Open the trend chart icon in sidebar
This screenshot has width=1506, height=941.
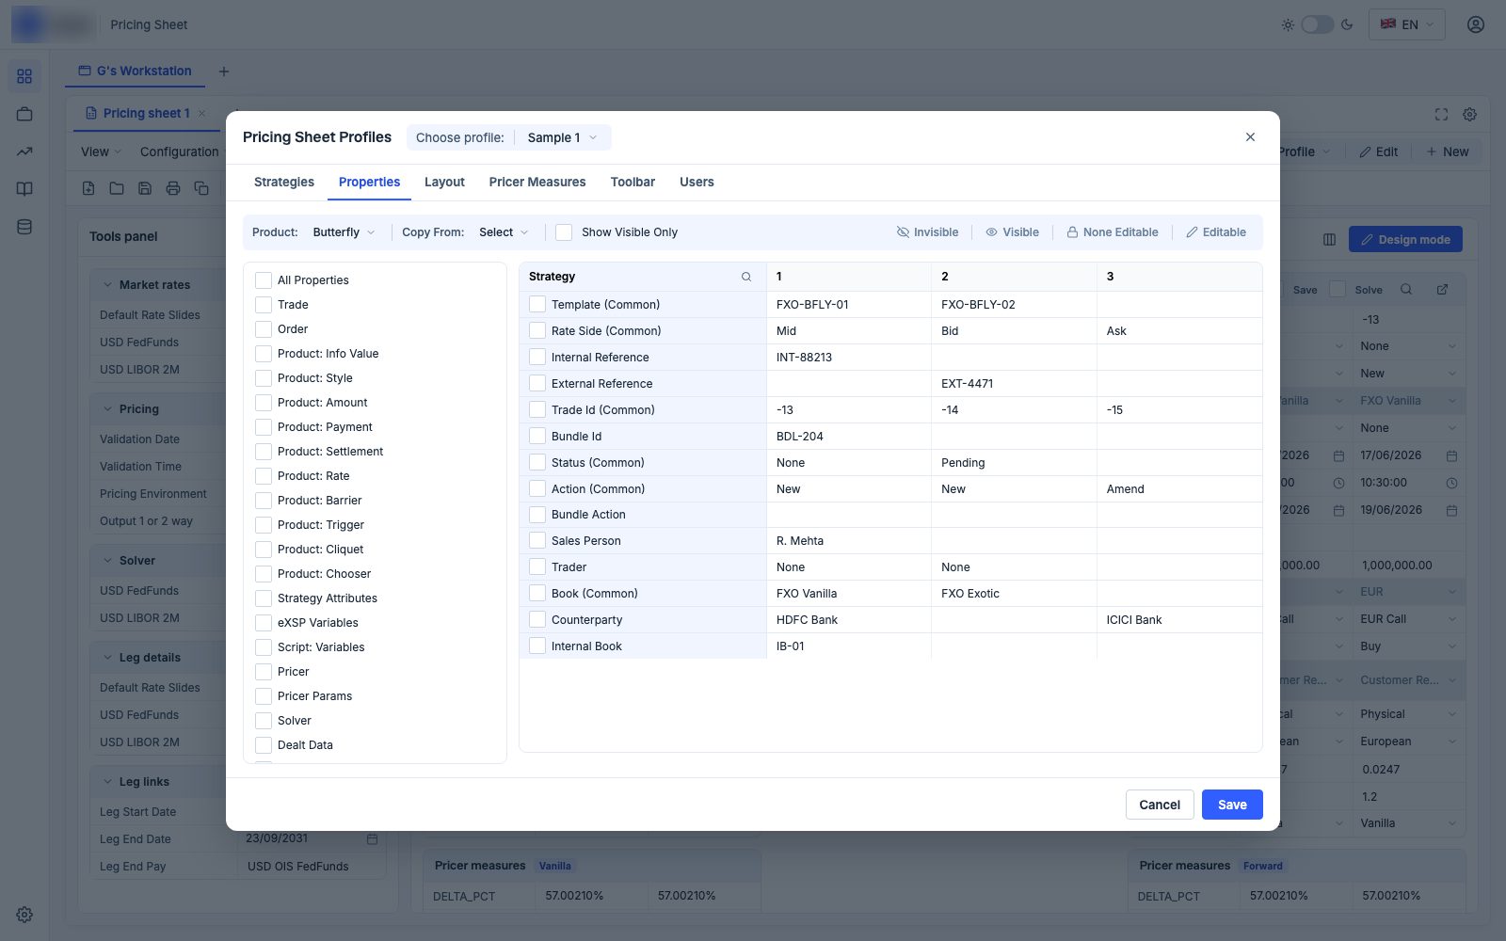pos(24,152)
